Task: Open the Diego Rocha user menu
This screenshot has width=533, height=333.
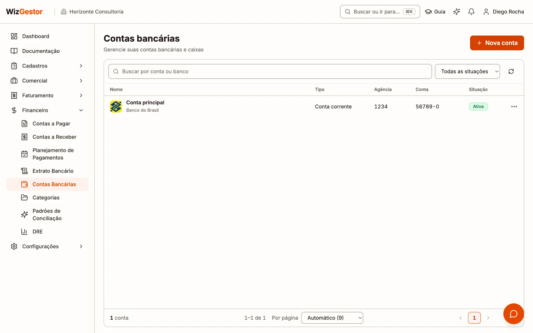Action: 503,12
